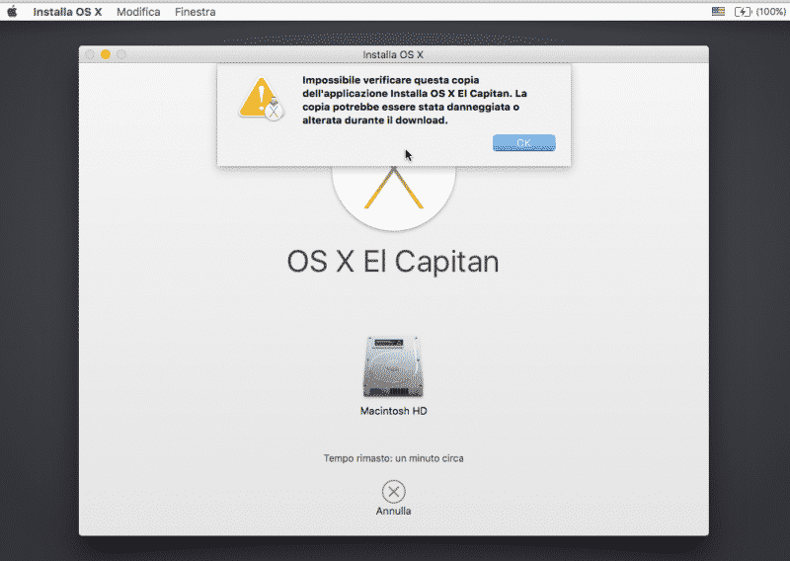Open the Apple menu
This screenshot has width=790, height=561.
tap(12, 12)
